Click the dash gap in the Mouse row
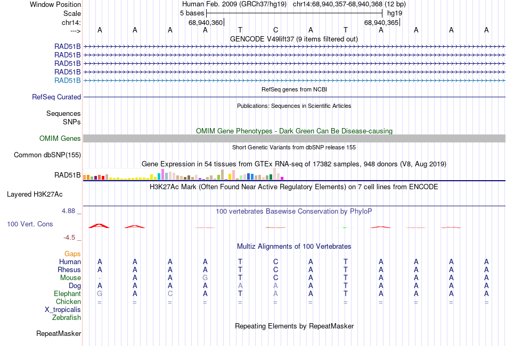This screenshot has height=346, width=506. point(100,277)
